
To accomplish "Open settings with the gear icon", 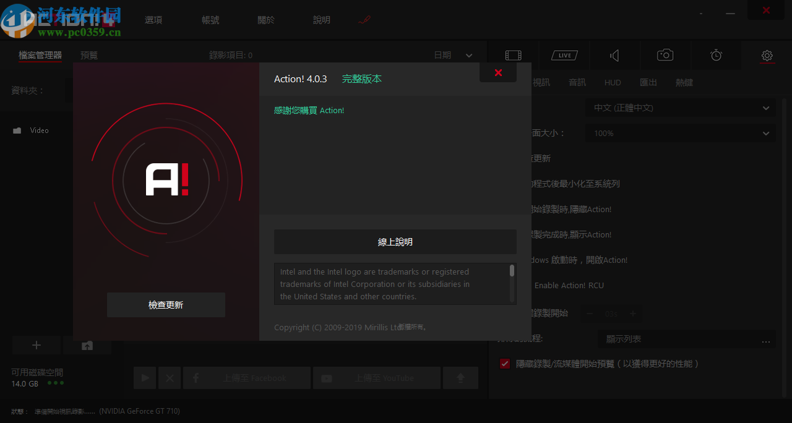I will tap(767, 55).
